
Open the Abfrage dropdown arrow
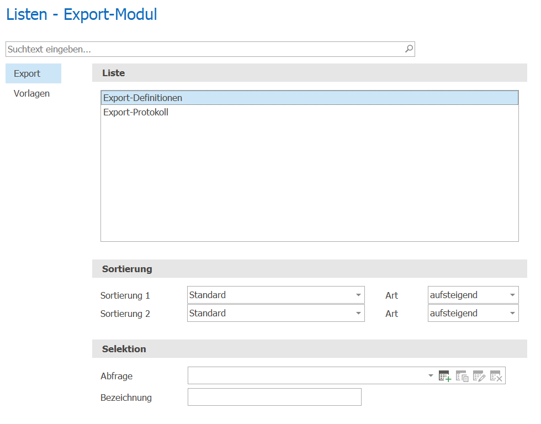coord(431,375)
